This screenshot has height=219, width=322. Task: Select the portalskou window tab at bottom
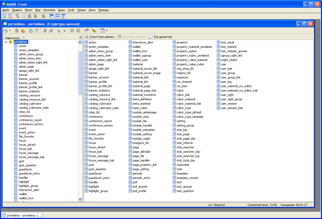click(x=22, y=215)
